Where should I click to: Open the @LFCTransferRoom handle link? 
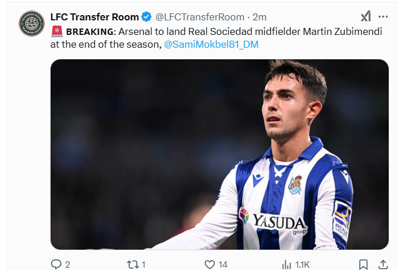point(198,17)
